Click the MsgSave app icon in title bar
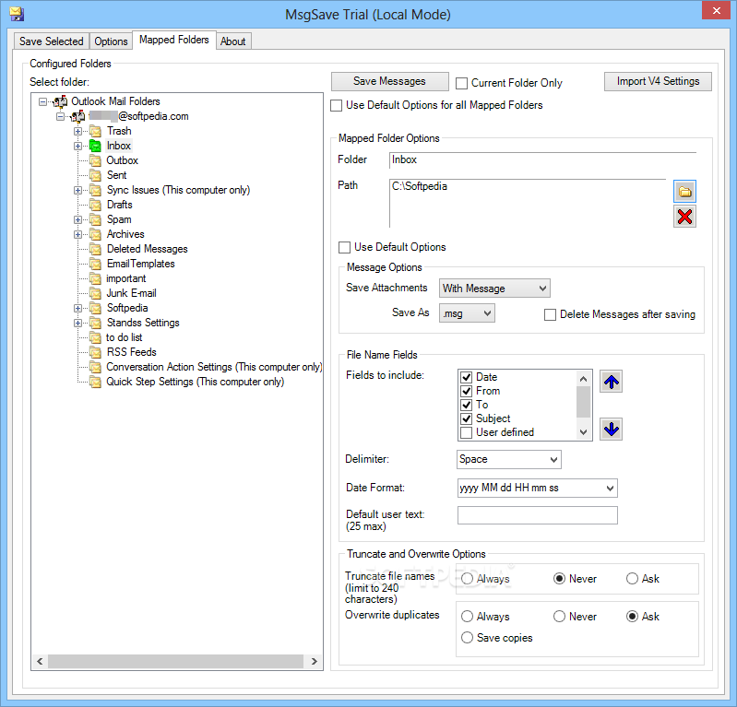This screenshot has width=737, height=707. coord(17,14)
